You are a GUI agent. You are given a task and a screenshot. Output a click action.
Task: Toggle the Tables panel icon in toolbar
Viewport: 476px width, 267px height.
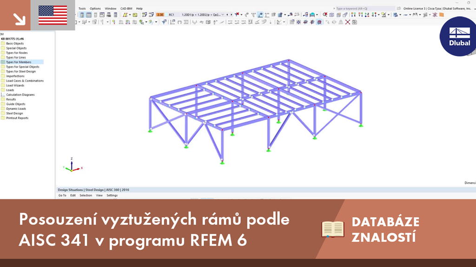(x=89, y=15)
